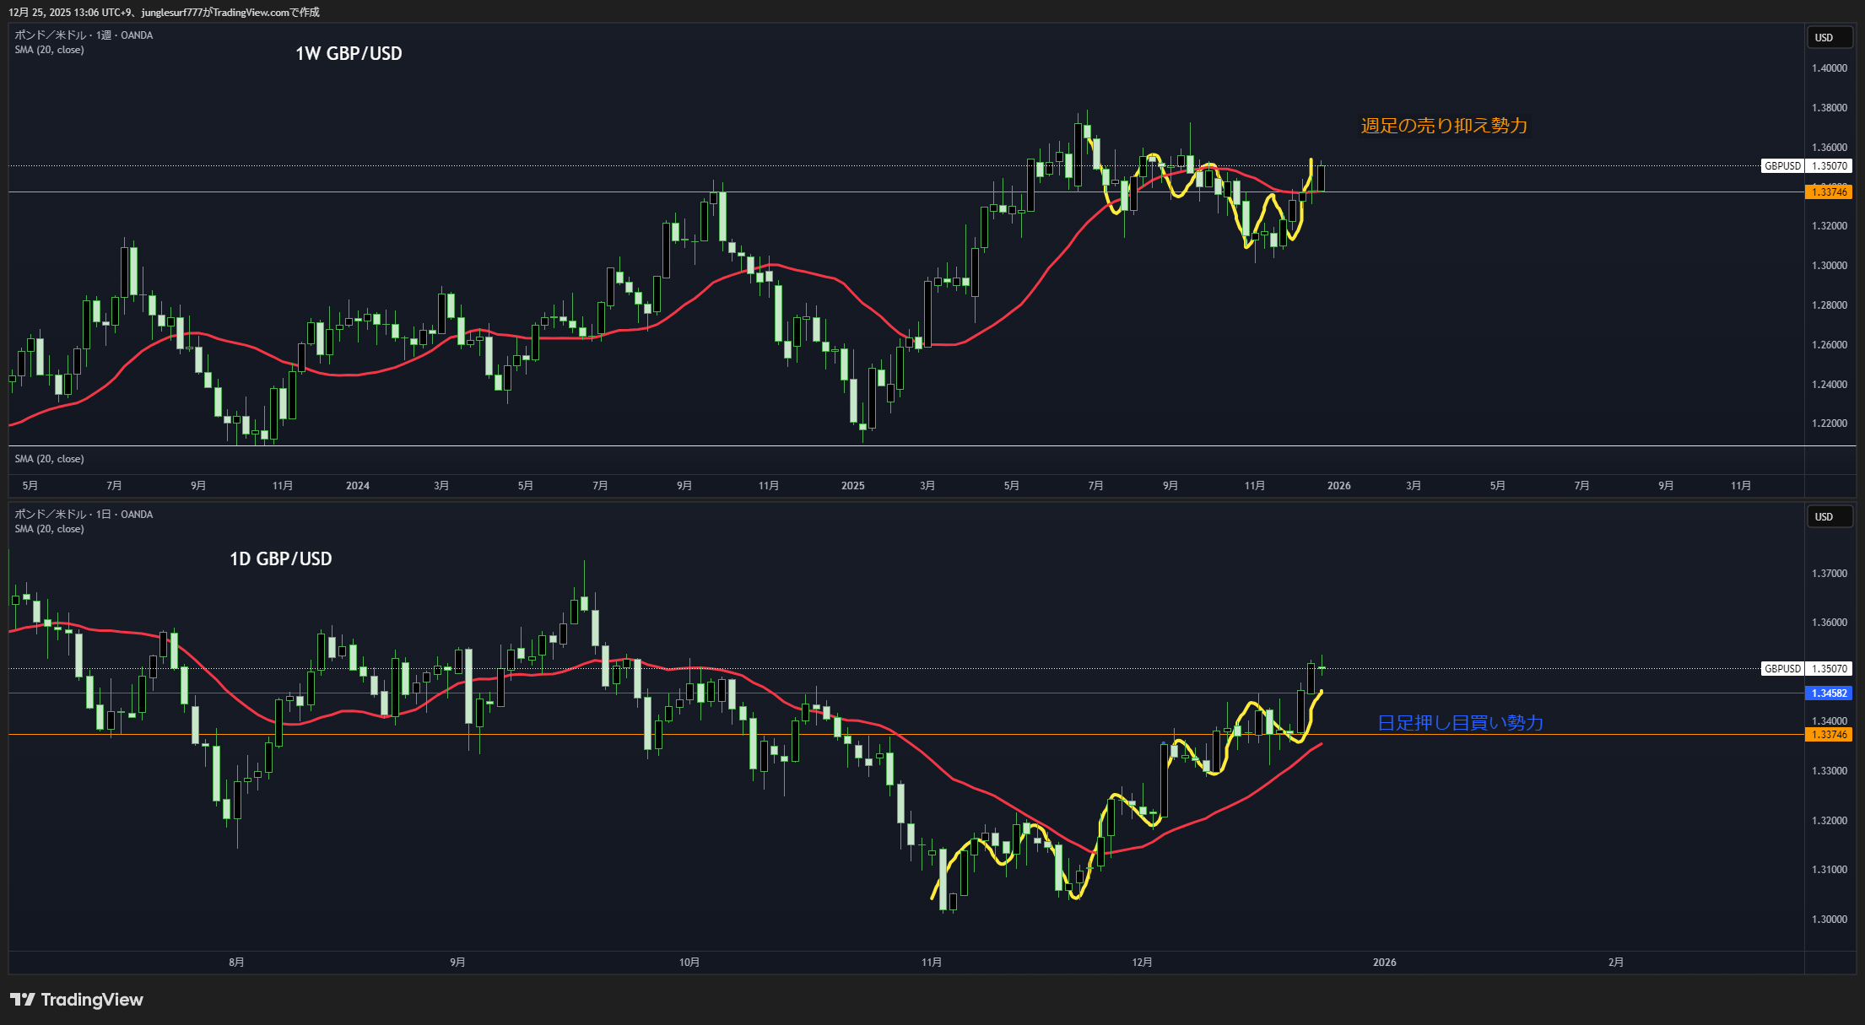Click weekly chart SMA (20, close) legend
Viewport: 1865px width, 1025px height.
click(x=49, y=50)
